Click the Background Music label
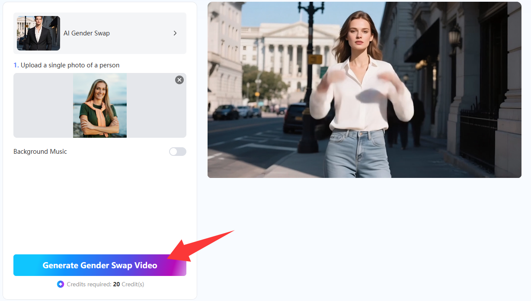This screenshot has width=531, height=301. [40, 152]
